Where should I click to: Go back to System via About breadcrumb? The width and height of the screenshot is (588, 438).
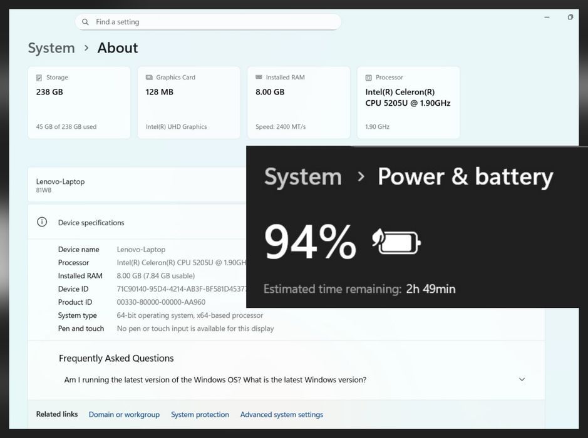[51, 48]
